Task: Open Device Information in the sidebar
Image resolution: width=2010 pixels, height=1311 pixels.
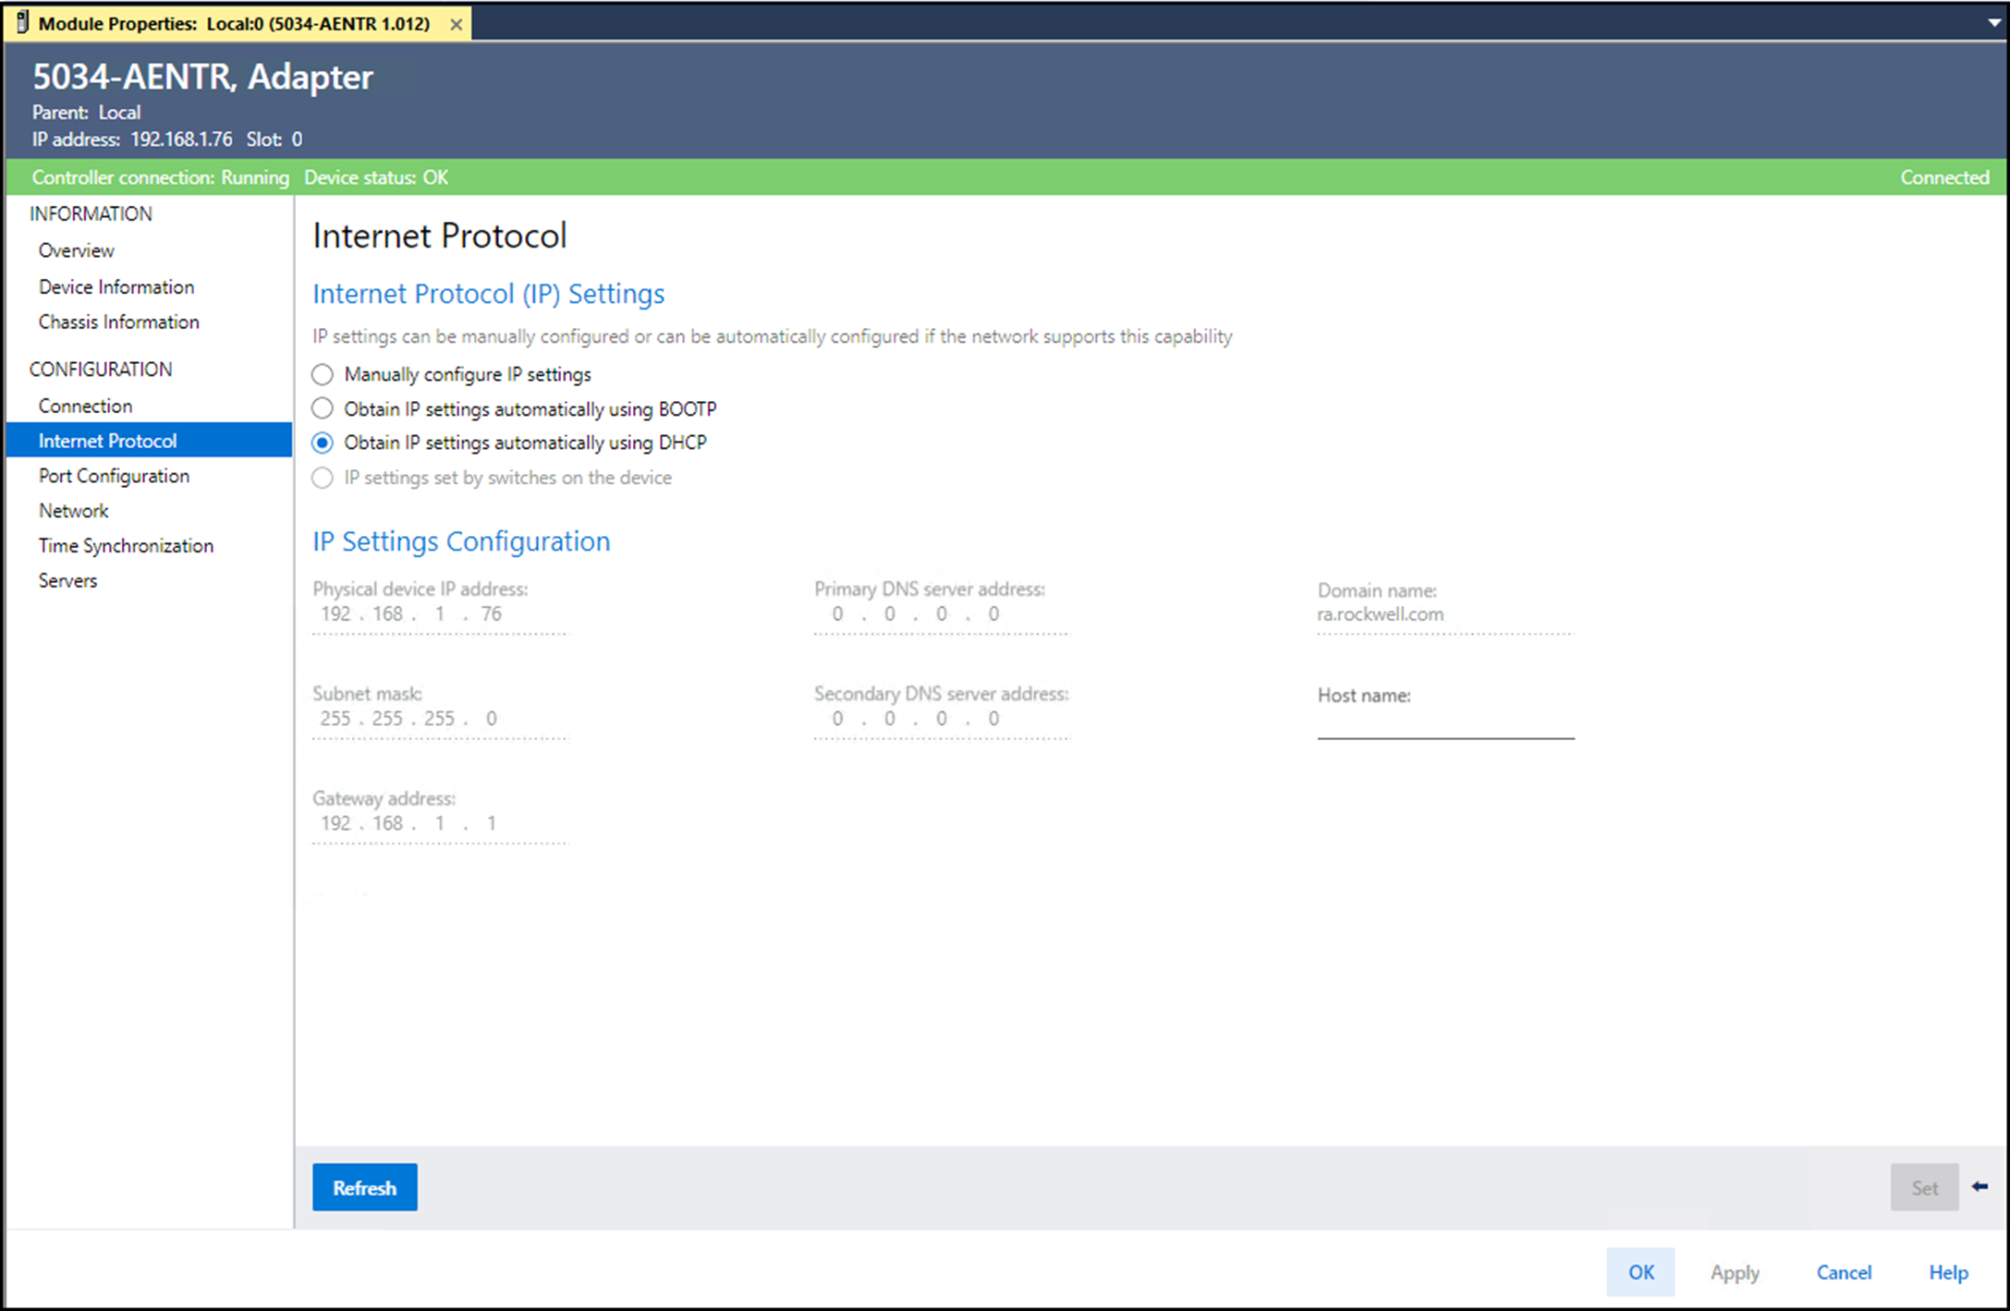Action: 116,286
